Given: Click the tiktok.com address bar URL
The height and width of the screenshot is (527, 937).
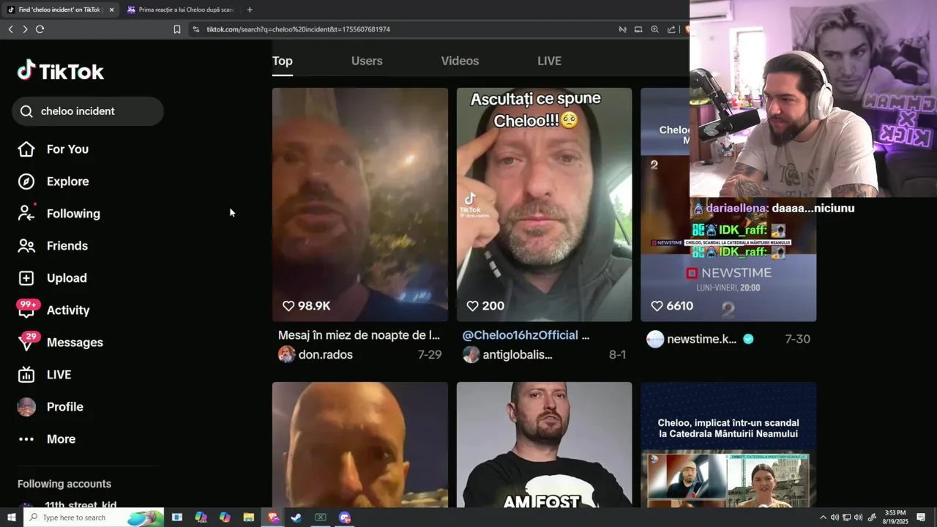Looking at the screenshot, I should click(298, 29).
